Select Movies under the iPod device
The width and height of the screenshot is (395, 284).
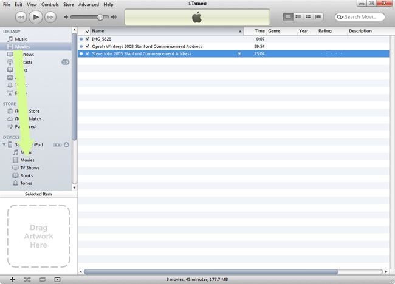(27, 160)
